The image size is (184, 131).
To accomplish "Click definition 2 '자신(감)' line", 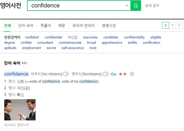I will (17, 88).
